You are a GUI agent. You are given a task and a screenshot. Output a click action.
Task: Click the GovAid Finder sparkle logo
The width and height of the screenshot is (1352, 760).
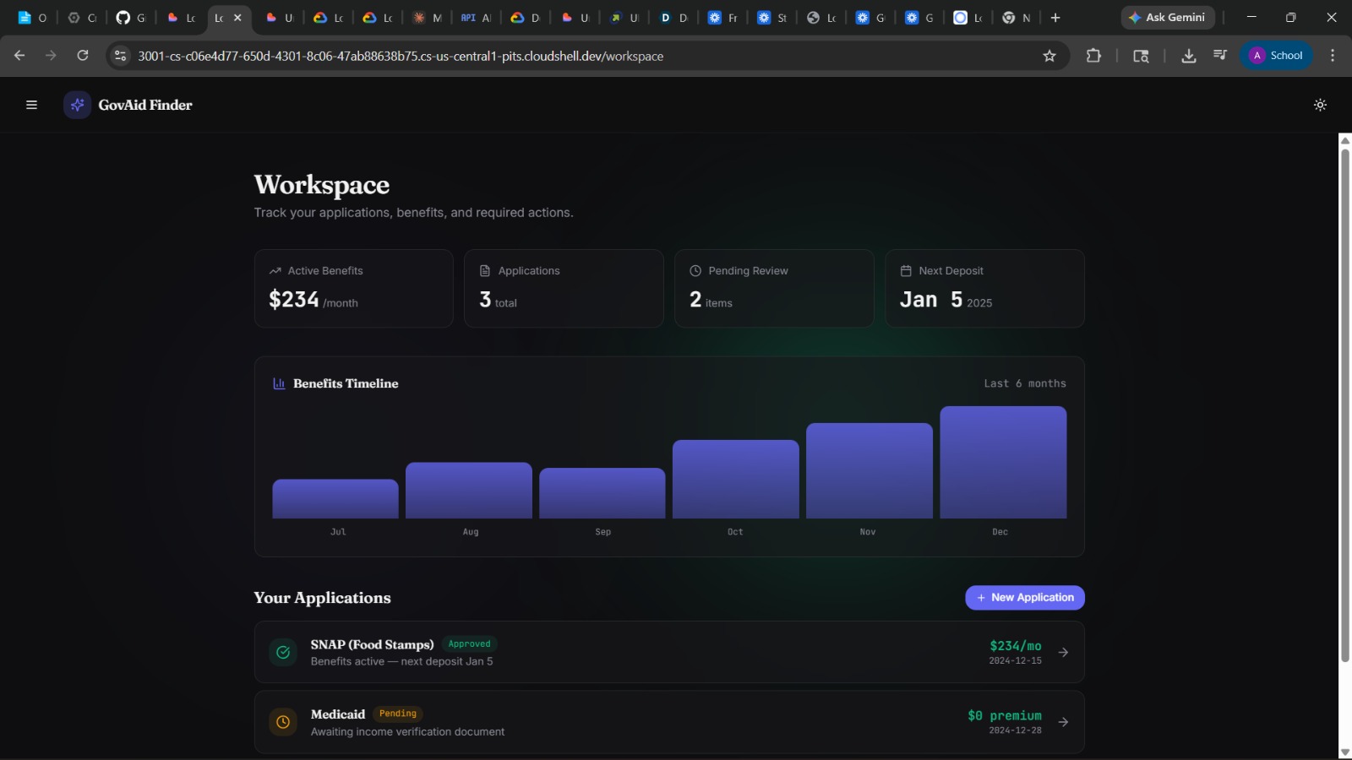coord(77,105)
